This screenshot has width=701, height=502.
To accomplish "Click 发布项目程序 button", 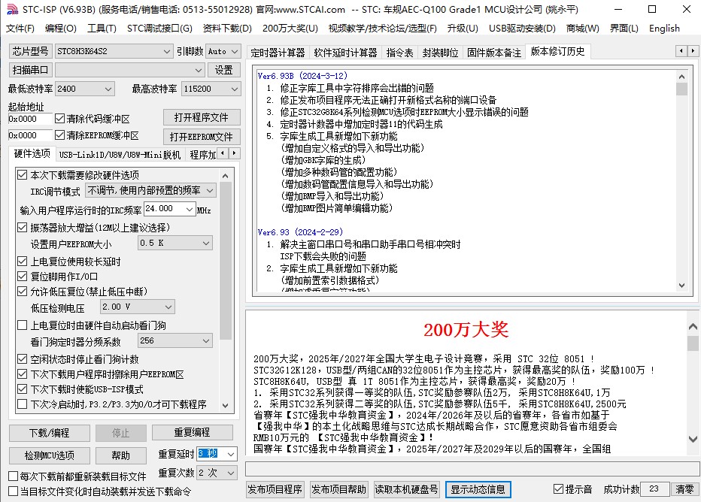I will [x=275, y=489].
